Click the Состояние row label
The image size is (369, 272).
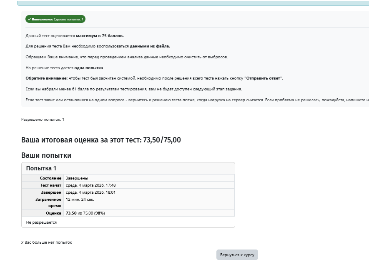(50, 178)
